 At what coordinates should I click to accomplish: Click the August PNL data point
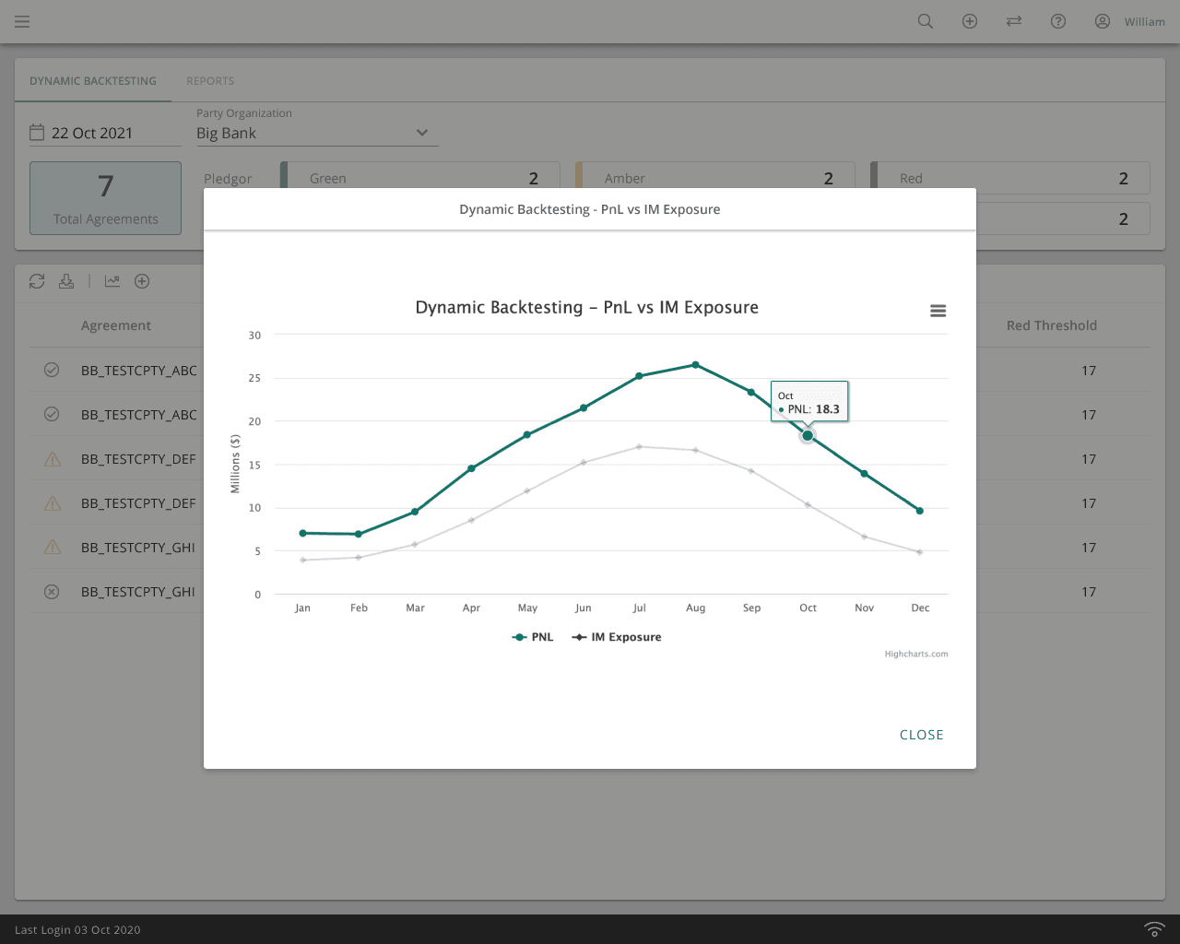tap(695, 365)
